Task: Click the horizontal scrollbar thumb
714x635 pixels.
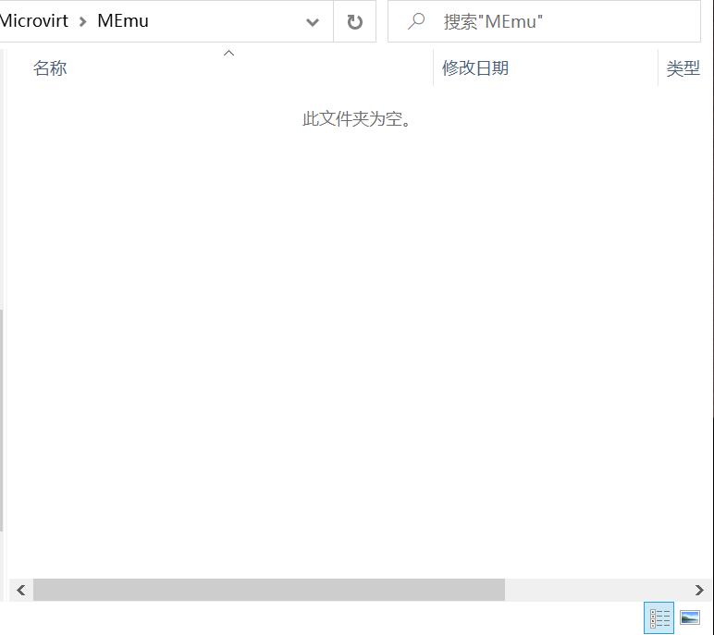Action: [x=268, y=590]
